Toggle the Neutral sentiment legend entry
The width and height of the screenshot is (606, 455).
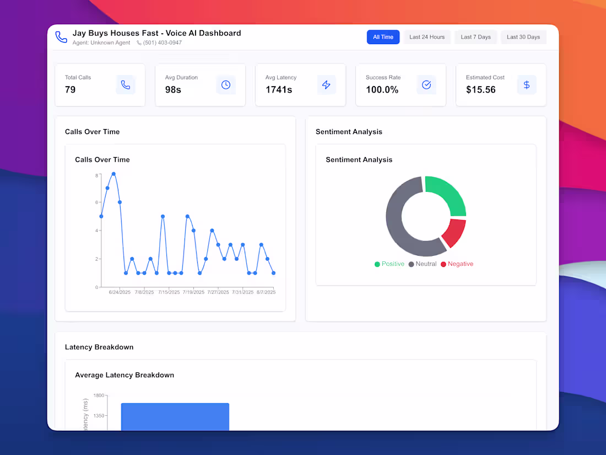(x=422, y=264)
